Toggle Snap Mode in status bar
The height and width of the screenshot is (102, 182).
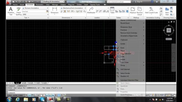pos(30,95)
